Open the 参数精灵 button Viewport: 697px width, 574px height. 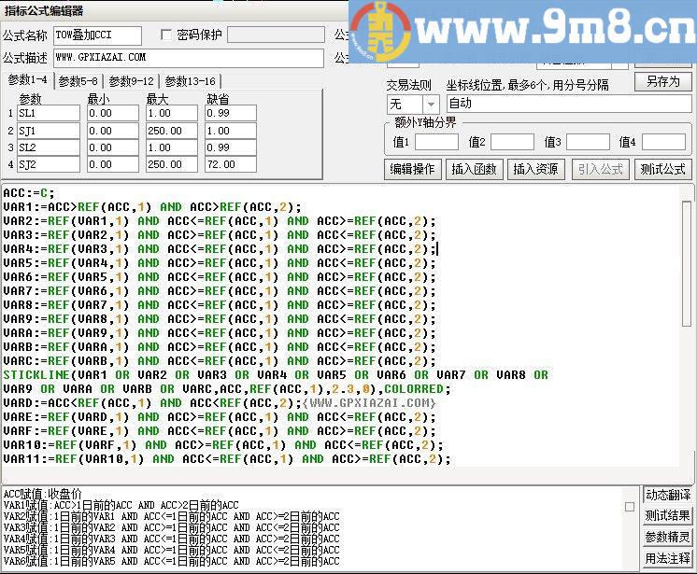[668, 538]
